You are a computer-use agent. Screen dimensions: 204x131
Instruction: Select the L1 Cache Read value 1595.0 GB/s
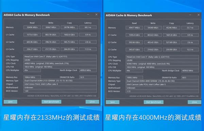pyautogui.click(x=134, y=35)
